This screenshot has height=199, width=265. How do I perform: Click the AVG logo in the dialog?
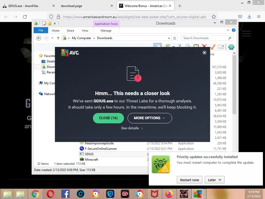click(x=70, y=53)
